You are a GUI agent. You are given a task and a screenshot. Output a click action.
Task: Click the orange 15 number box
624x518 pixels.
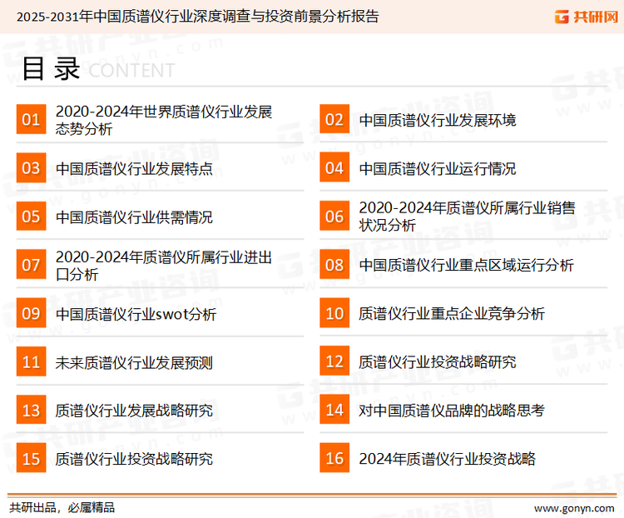click(x=31, y=458)
